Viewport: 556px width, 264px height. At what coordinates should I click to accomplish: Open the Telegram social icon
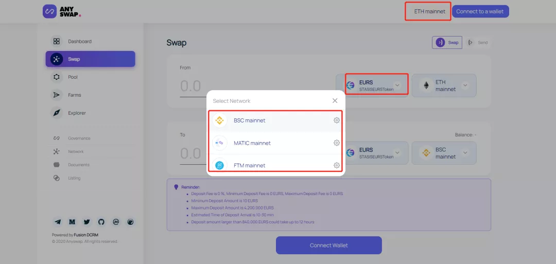pyautogui.click(x=58, y=222)
